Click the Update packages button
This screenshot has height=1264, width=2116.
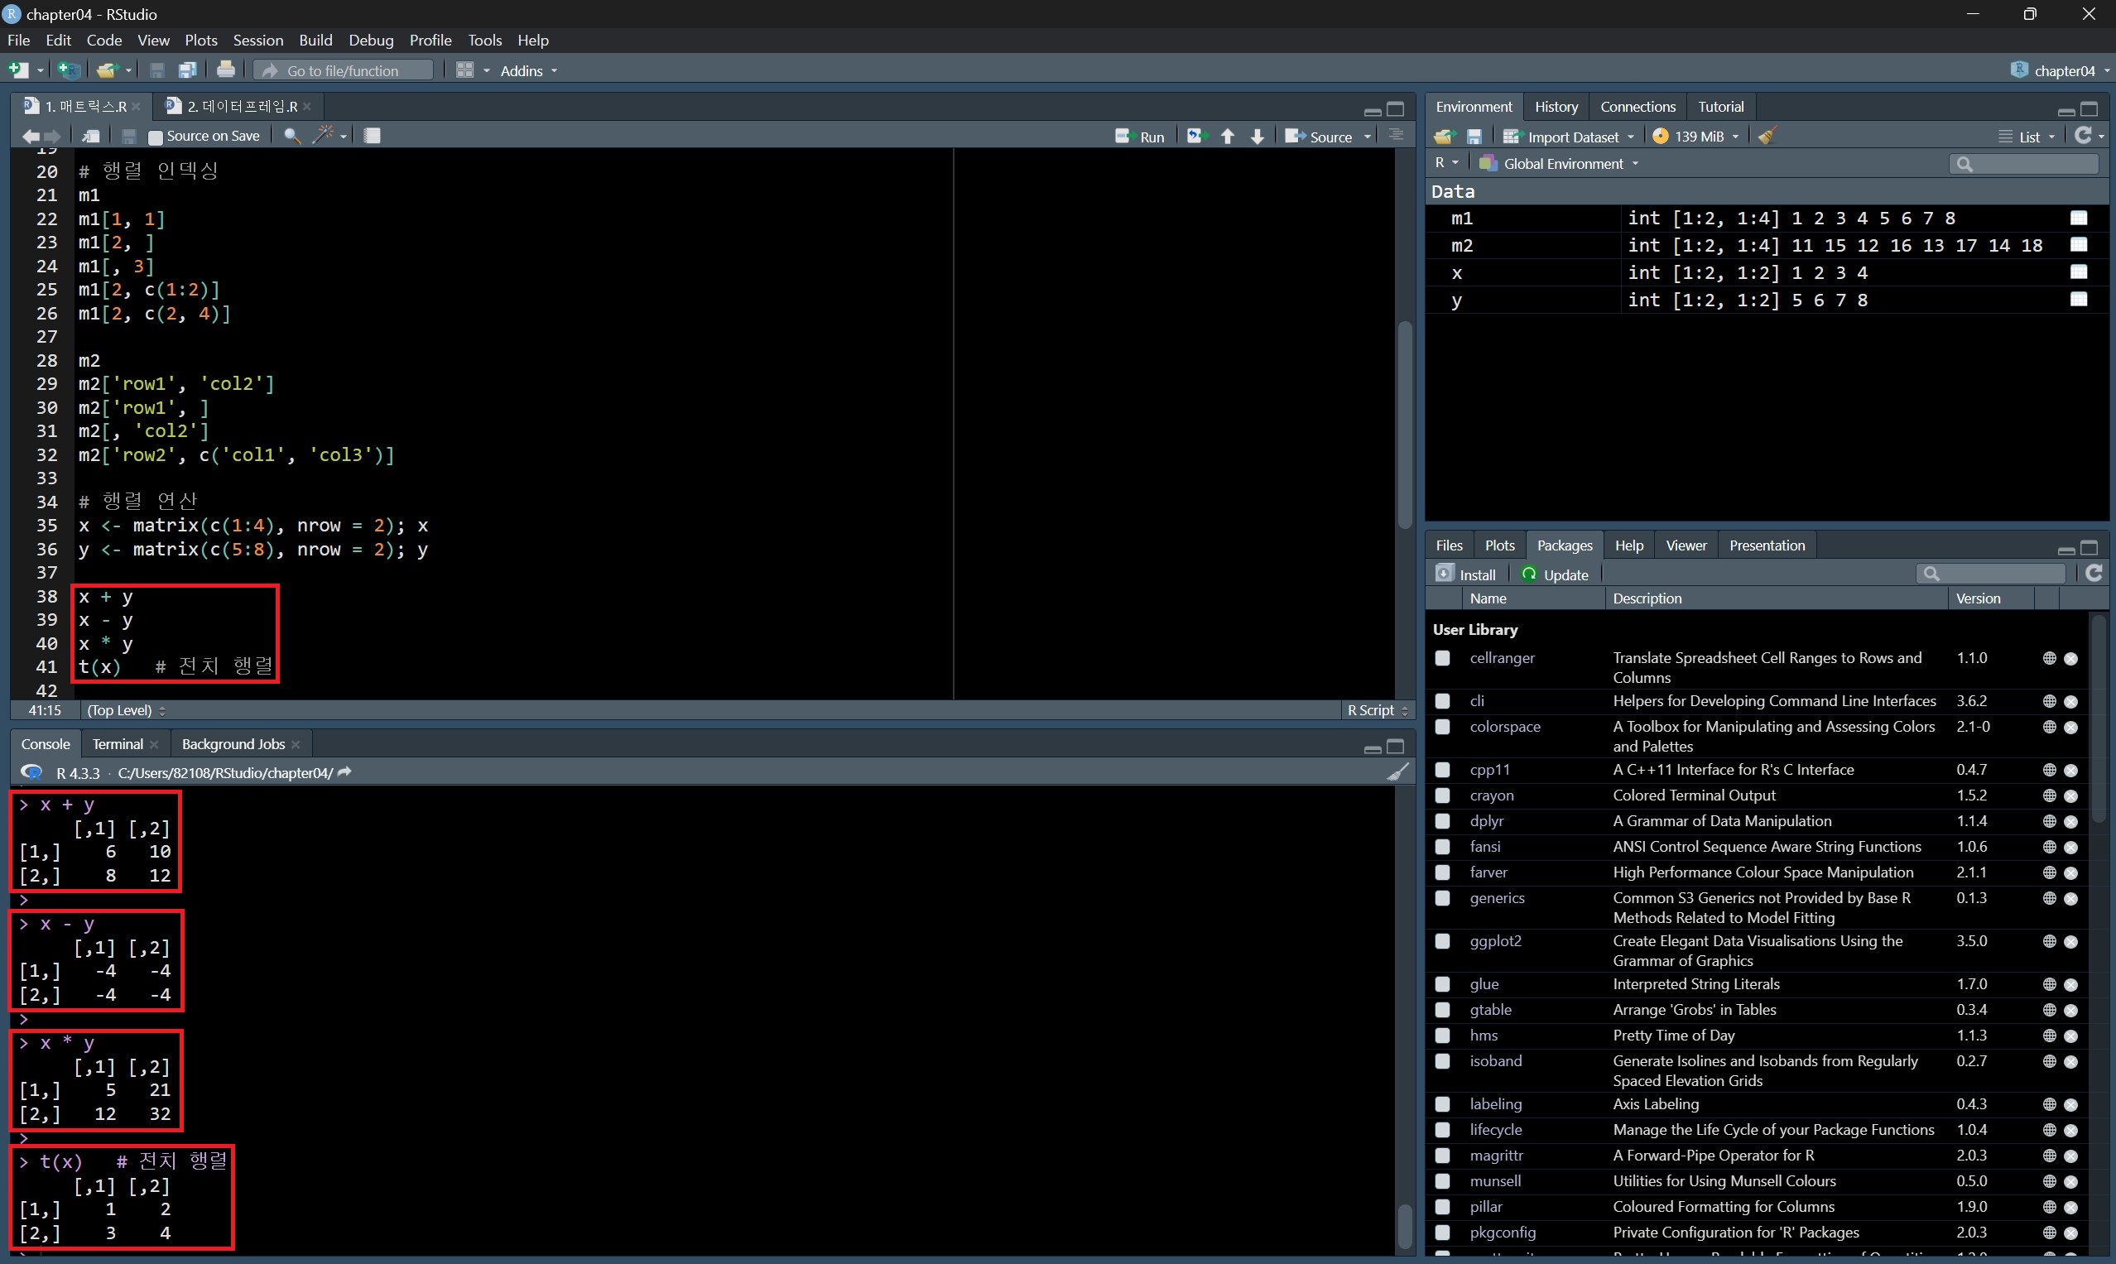[1556, 574]
